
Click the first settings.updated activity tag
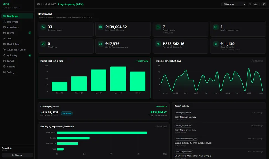point(183,113)
